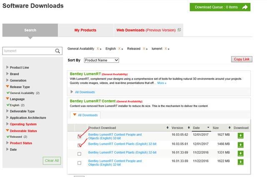The height and width of the screenshot is (177, 267).
Task: Open the Download Queue arrow icon
Action: [x=245, y=7]
